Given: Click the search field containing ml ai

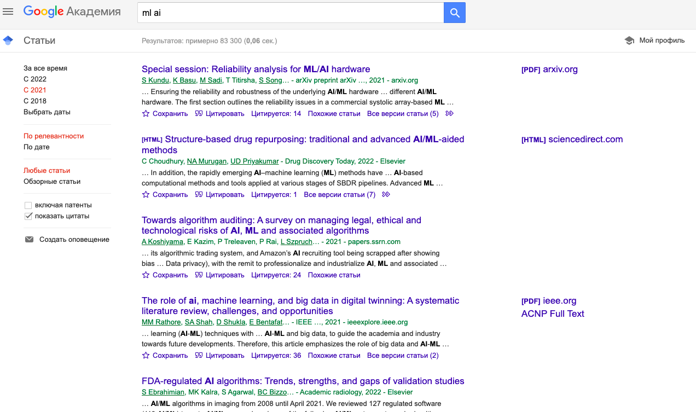Looking at the screenshot, I should tap(290, 13).
